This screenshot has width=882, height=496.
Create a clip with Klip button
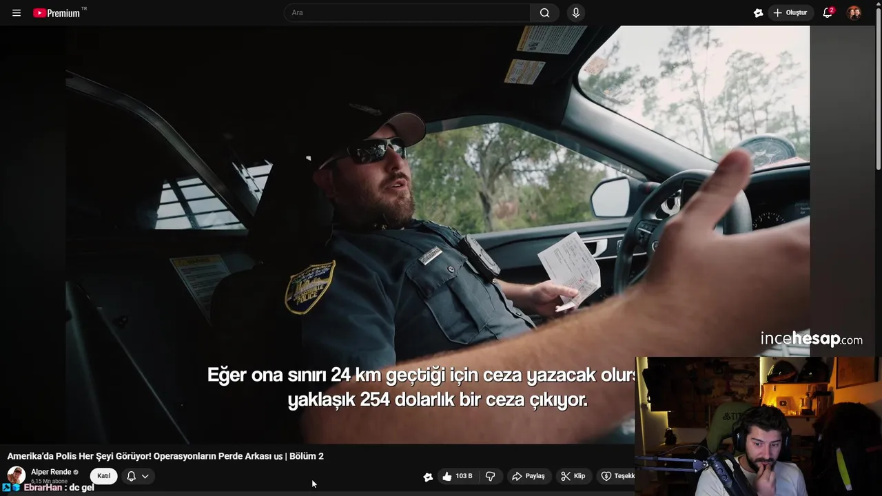pos(573,476)
